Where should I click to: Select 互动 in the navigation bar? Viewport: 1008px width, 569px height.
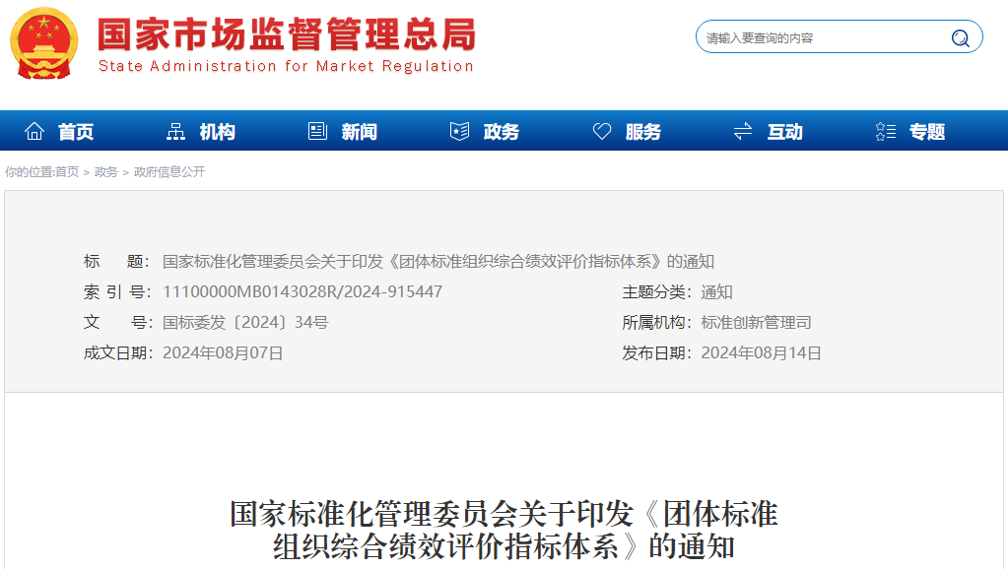[x=784, y=132]
